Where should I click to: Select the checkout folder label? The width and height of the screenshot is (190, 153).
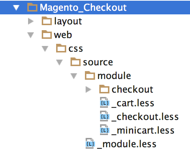coord(132,89)
